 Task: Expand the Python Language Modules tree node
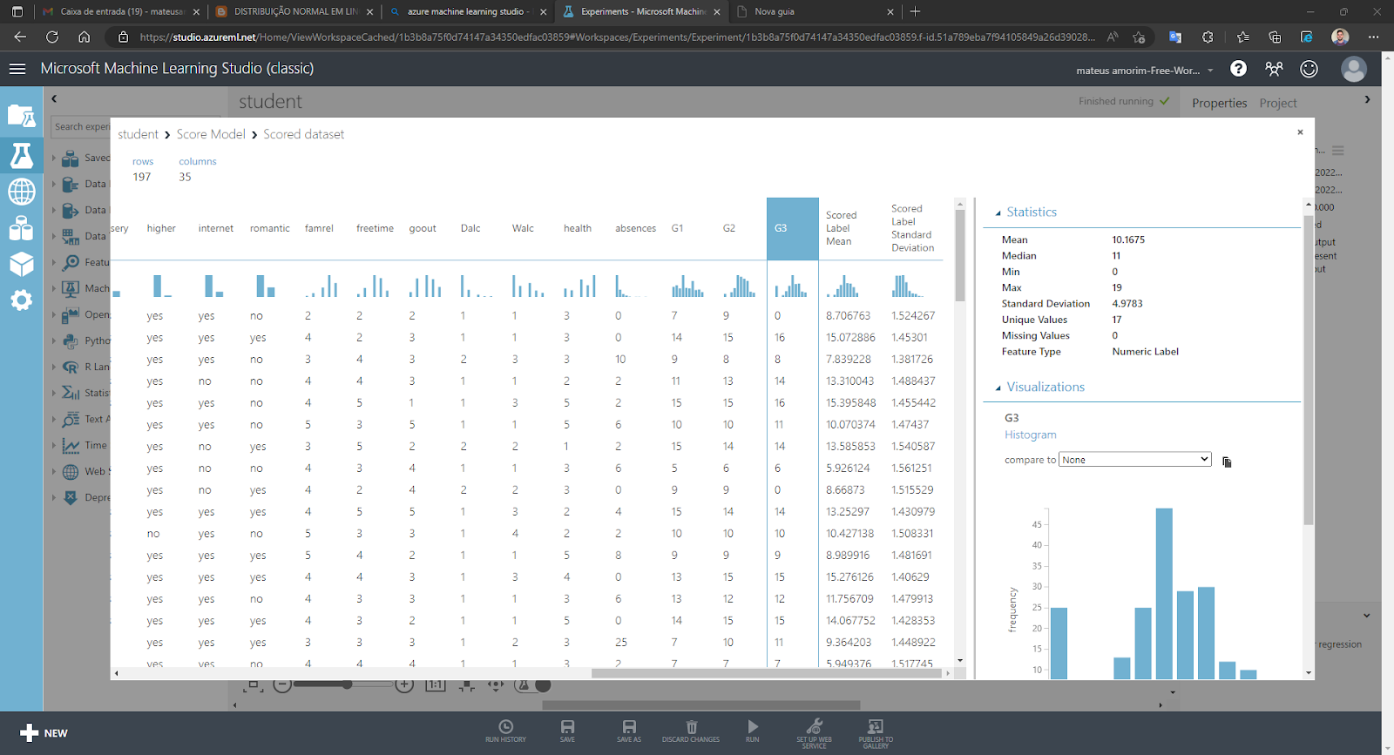[x=54, y=341]
